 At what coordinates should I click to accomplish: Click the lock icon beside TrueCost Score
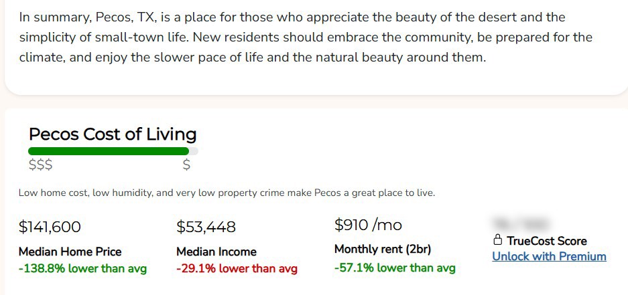pos(497,240)
